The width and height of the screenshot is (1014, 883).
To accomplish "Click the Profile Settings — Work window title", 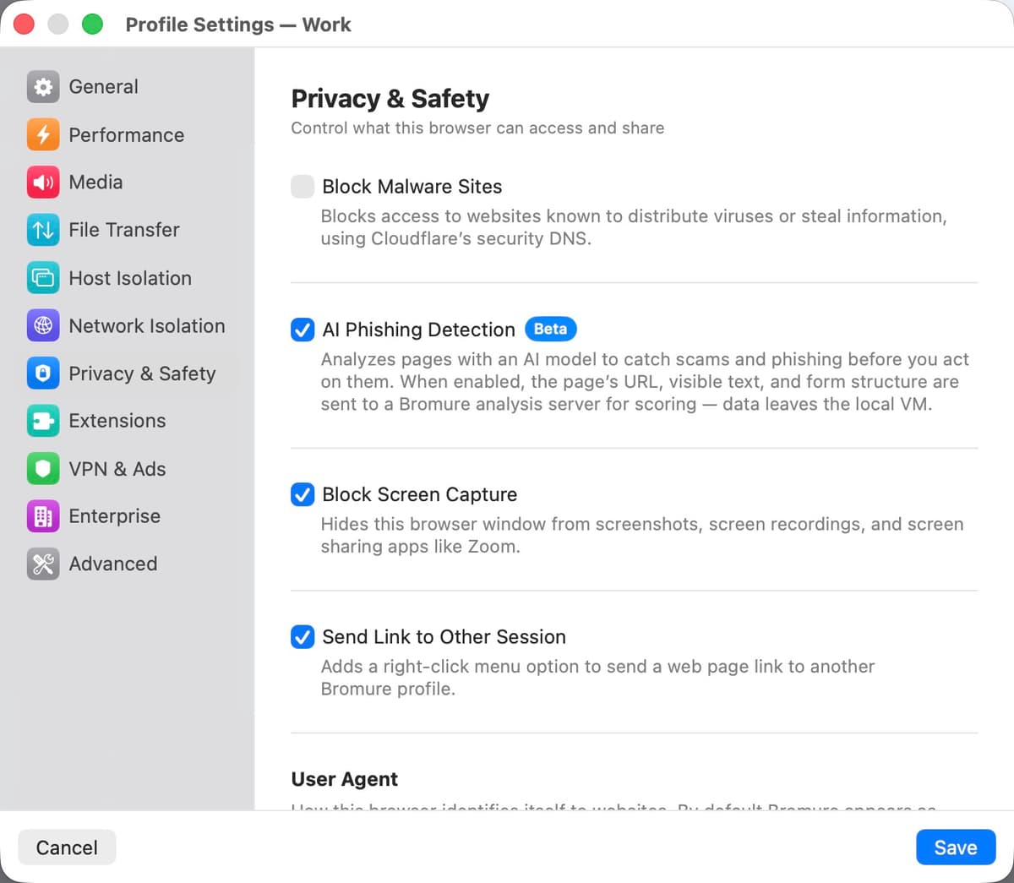I will [x=238, y=25].
